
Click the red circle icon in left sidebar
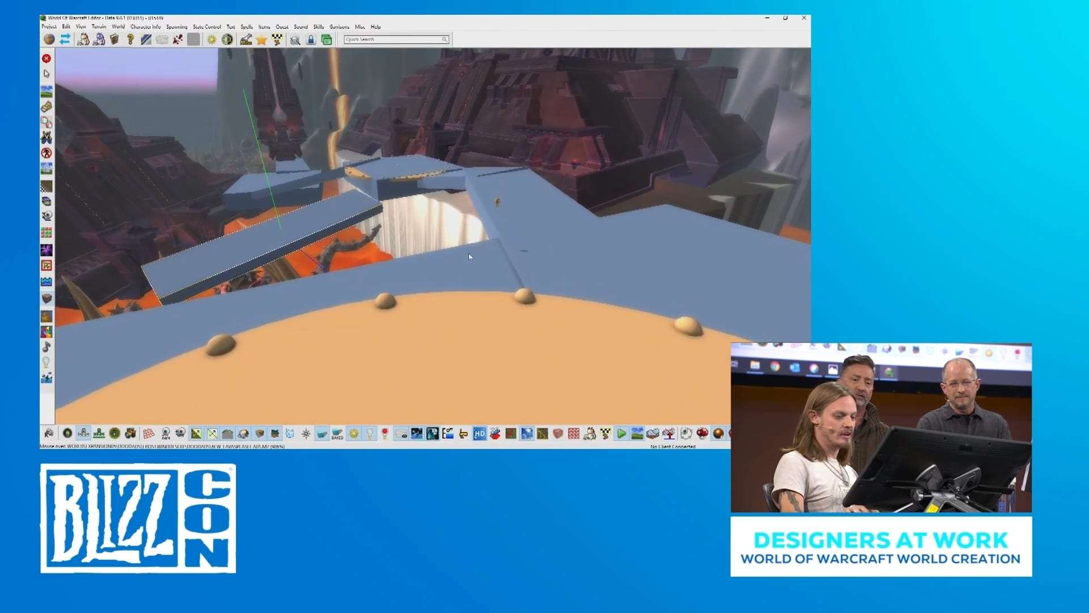coord(47,58)
